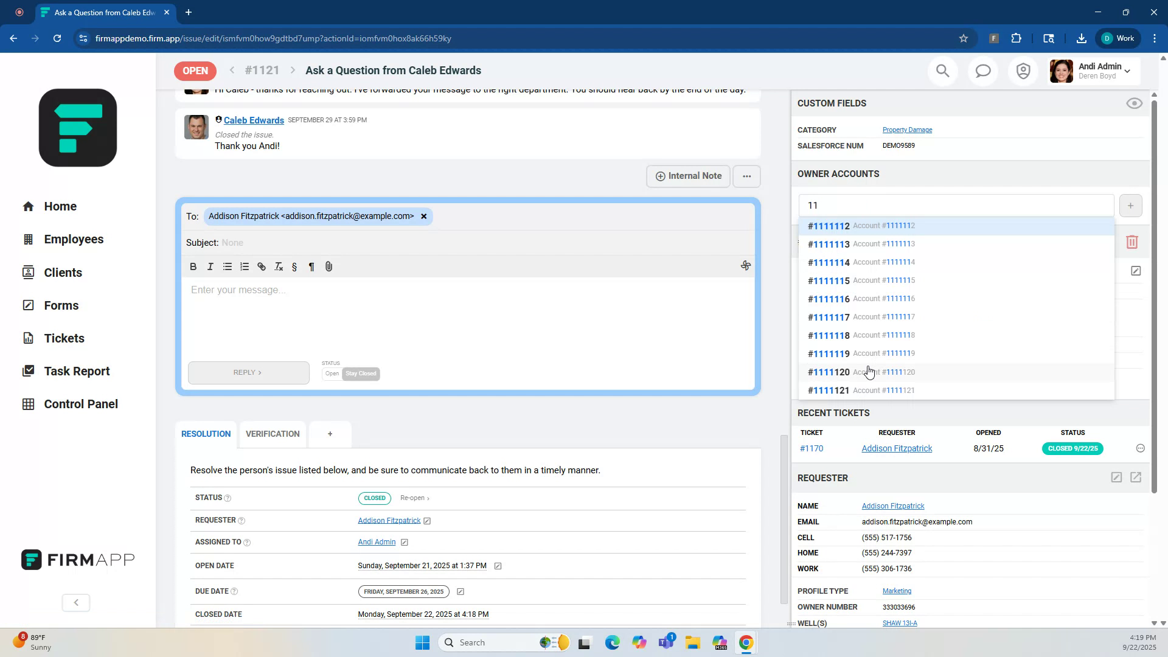The height and width of the screenshot is (657, 1168).
Task: Collapse ticket #1170 row with the minus icon
Action: pos(1141,448)
